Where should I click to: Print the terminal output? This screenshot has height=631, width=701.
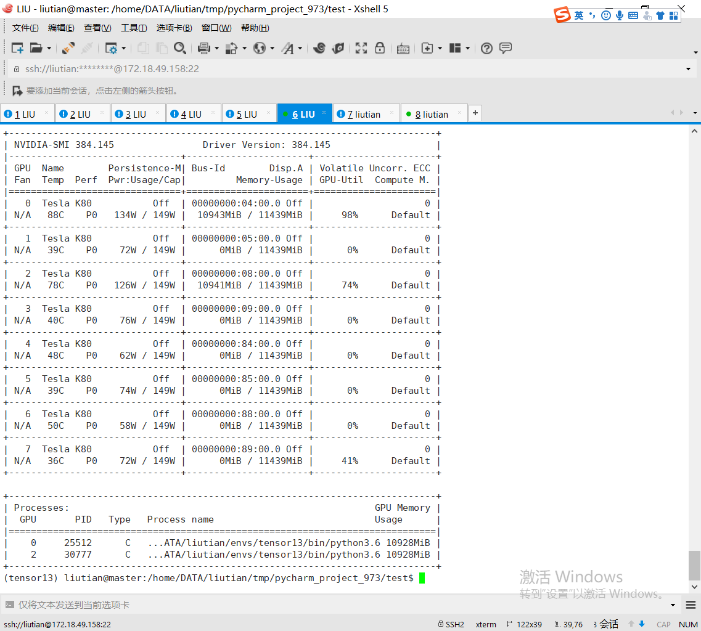tap(203, 47)
